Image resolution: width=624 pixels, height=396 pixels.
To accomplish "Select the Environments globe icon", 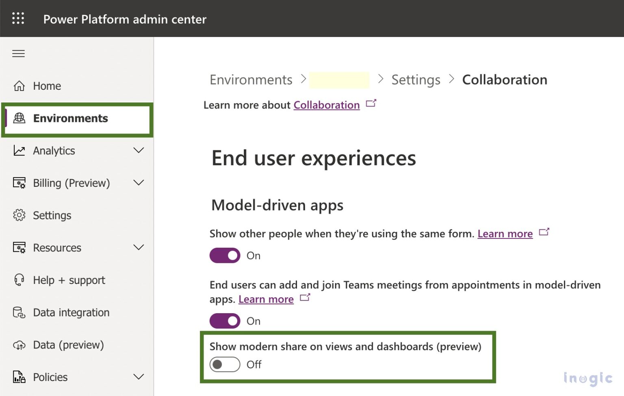I will (18, 118).
